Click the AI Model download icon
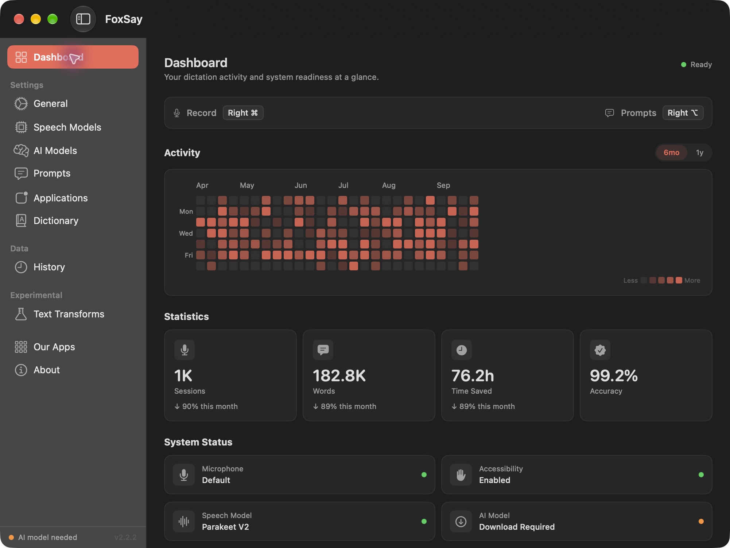The height and width of the screenshot is (548, 730). 461,521
